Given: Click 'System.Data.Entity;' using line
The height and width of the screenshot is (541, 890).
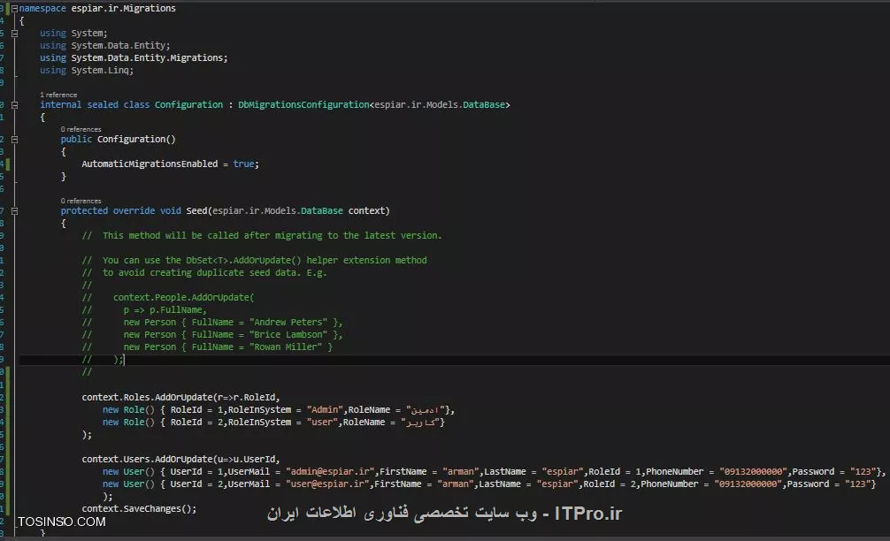Looking at the screenshot, I should coord(120,45).
